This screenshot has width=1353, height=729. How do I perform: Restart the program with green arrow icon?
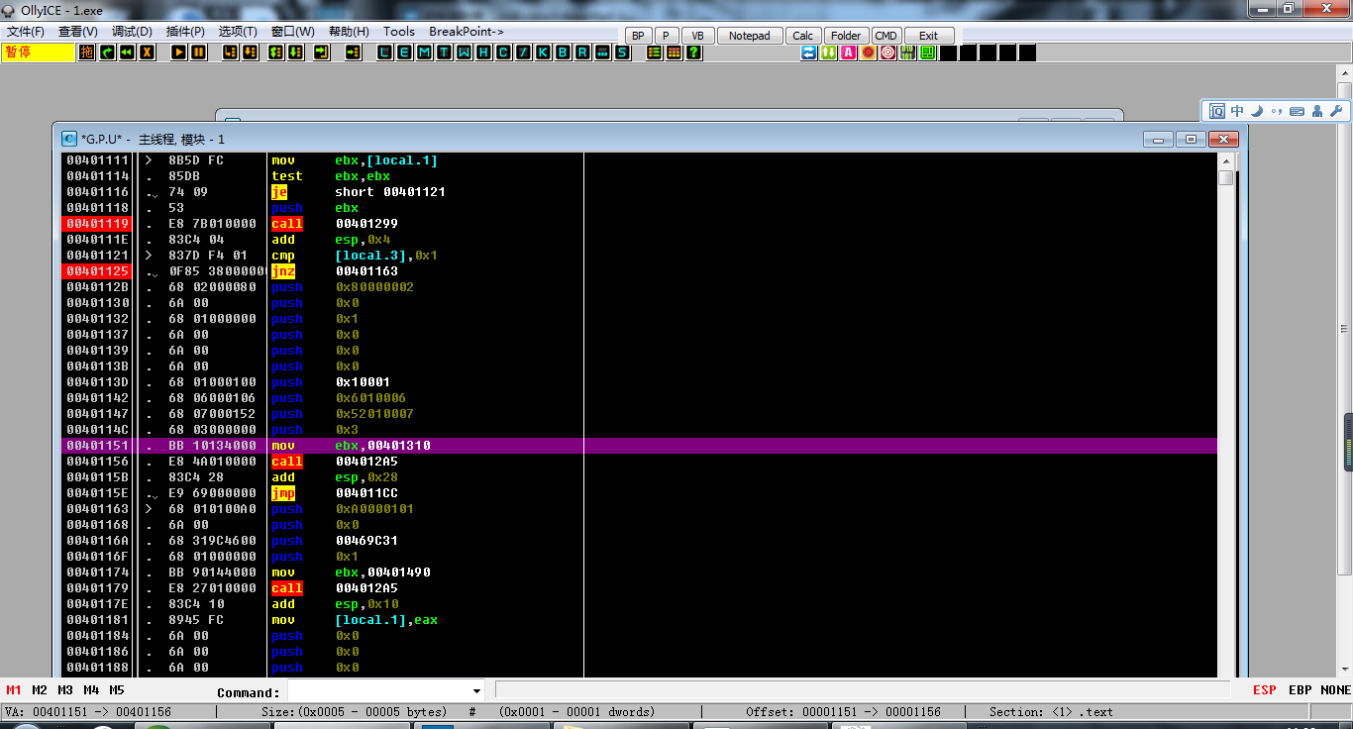[107, 52]
